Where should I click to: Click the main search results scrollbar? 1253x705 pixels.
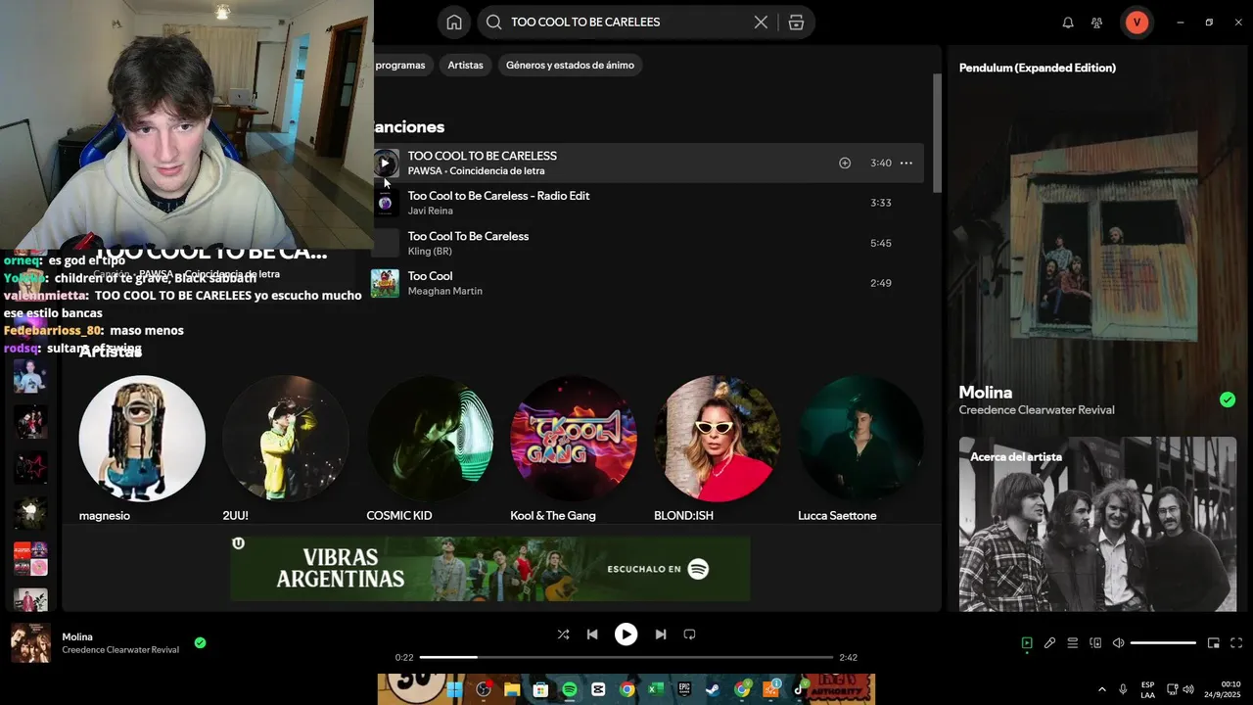937,132
